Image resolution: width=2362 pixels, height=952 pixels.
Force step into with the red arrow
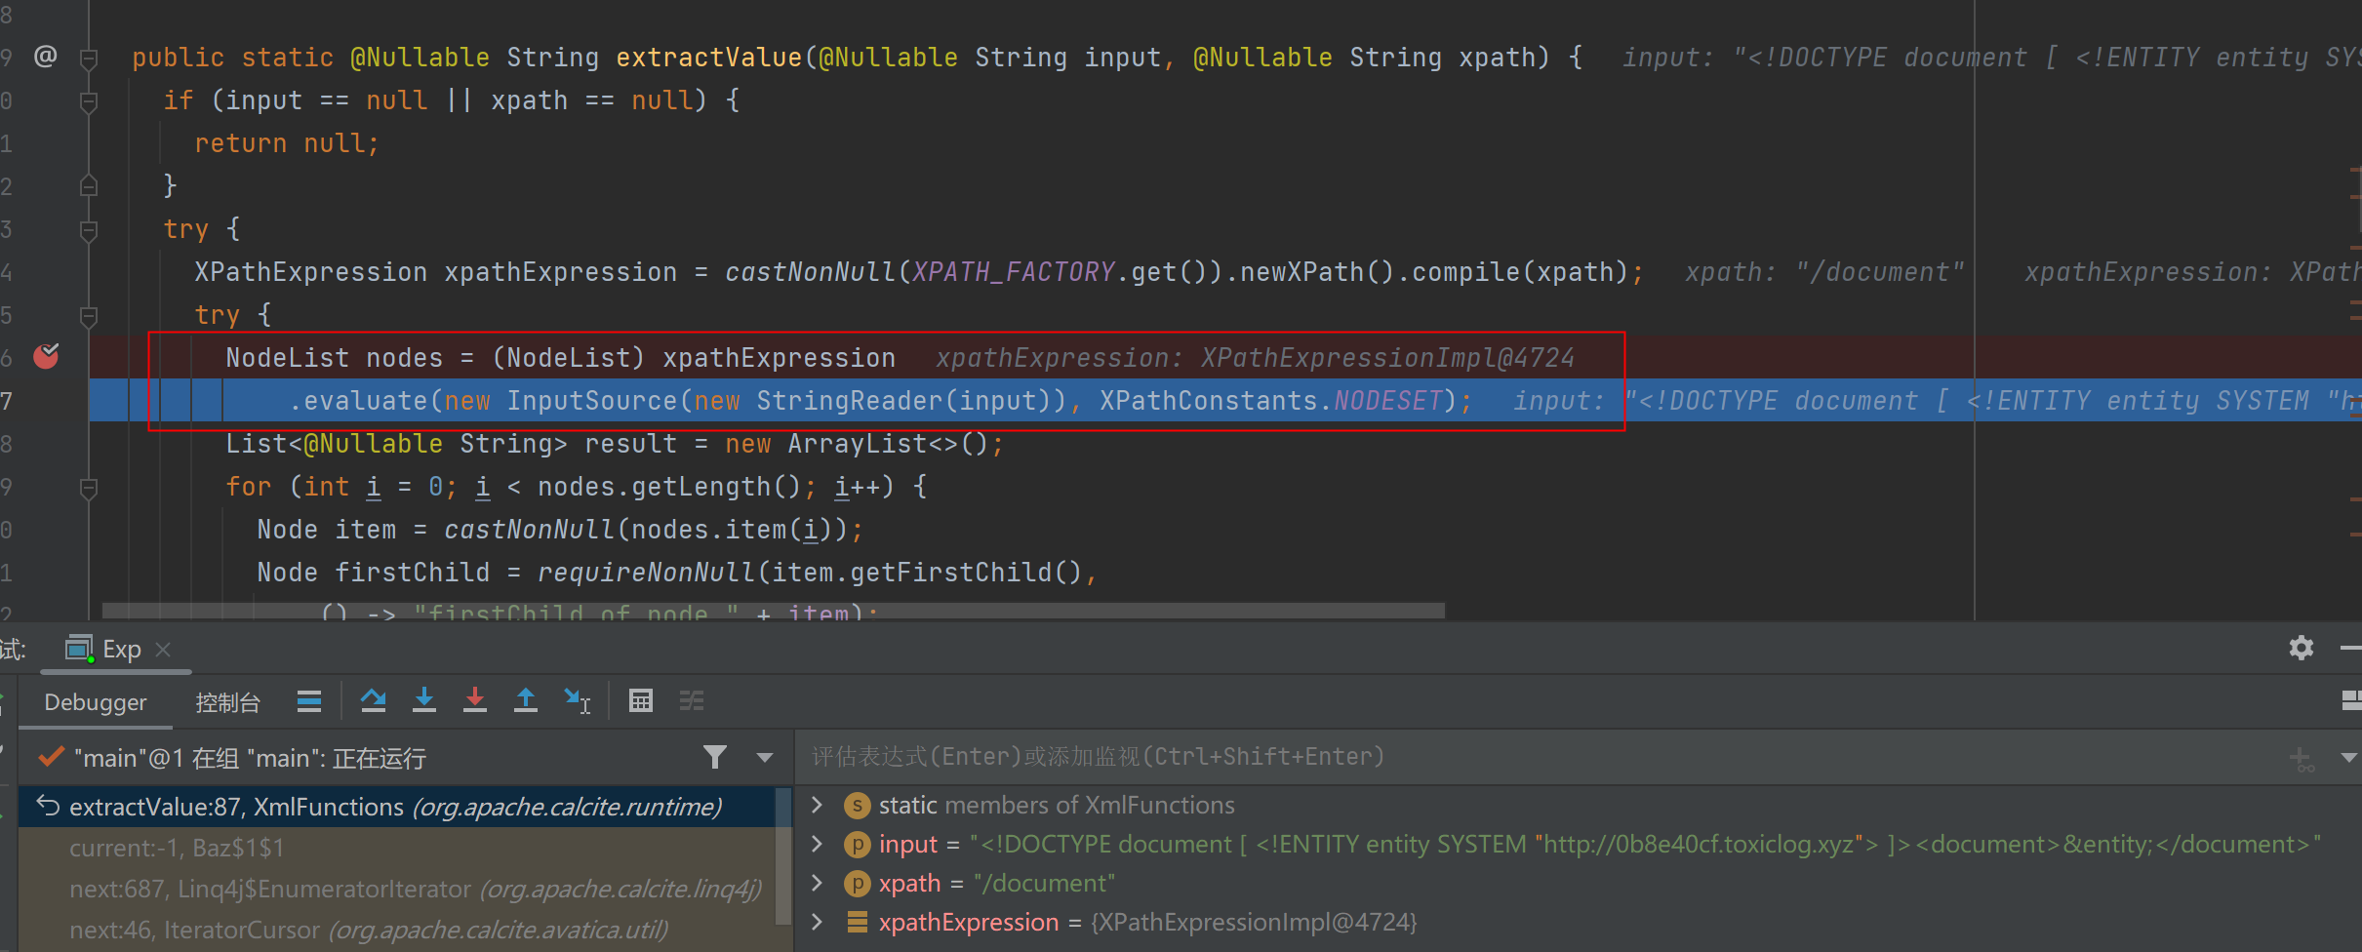coord(475,700)
